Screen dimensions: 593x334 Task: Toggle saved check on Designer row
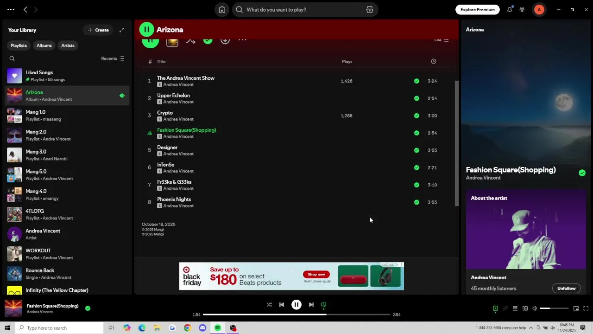(416, 150)
